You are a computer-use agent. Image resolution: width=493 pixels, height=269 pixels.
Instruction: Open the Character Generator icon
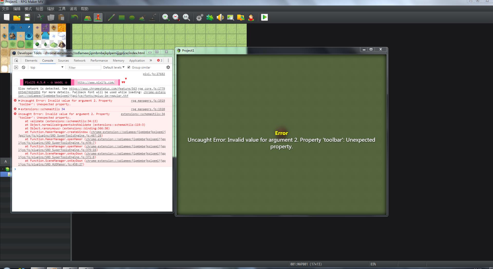click(x=251, y=17)
